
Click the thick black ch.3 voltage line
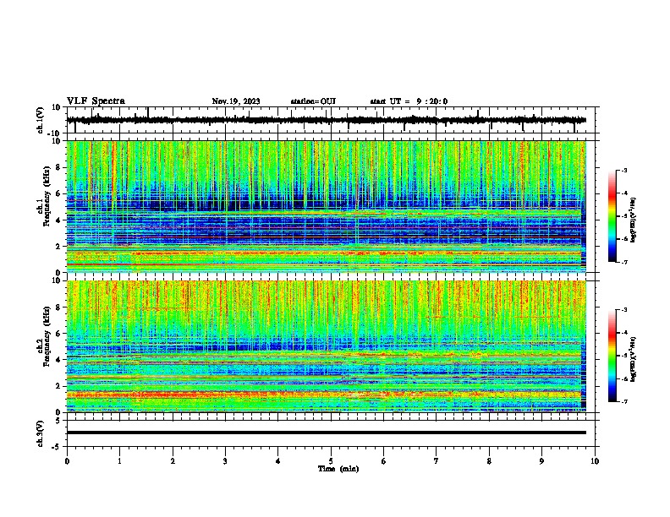(327, 433)
